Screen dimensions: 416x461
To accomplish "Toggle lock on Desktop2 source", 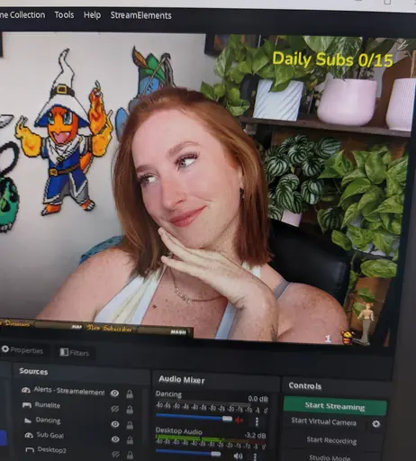I will tap(130, 455).
